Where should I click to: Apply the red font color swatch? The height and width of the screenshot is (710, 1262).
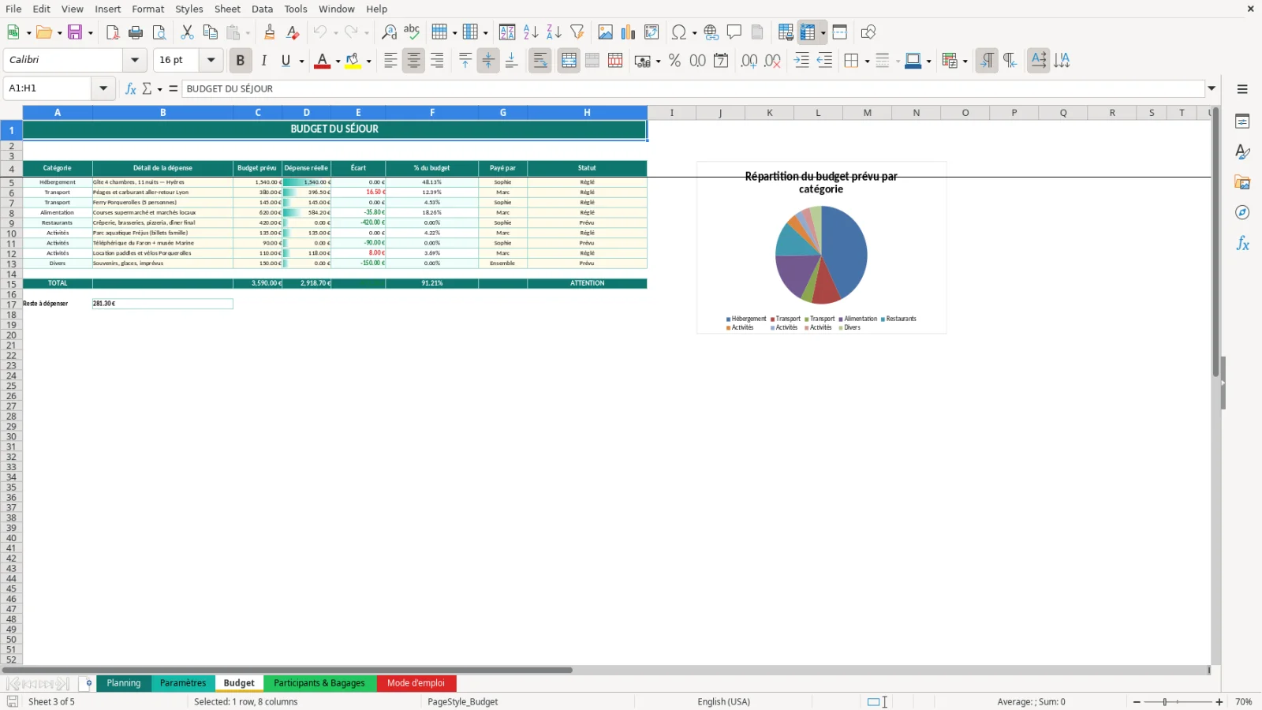click(322, 61)
